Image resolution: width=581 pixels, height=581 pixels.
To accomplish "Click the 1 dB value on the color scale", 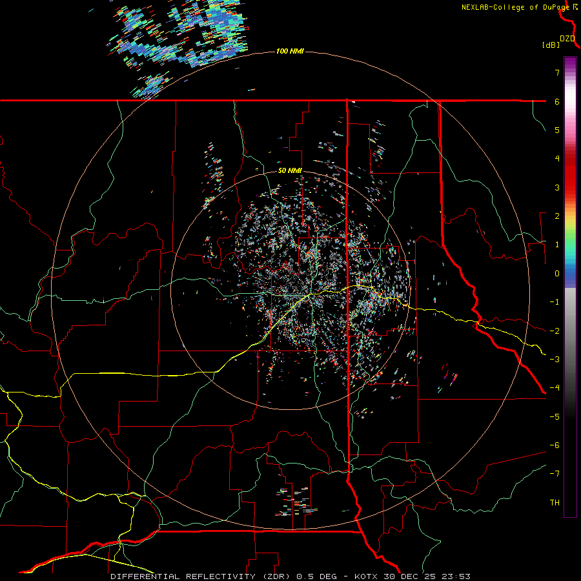I will tap(557, 245).
